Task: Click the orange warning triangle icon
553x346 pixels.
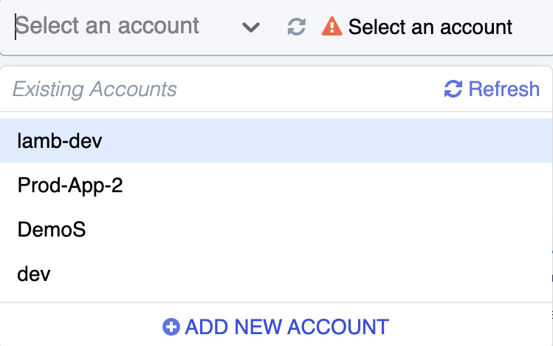Action: (332, 27)
